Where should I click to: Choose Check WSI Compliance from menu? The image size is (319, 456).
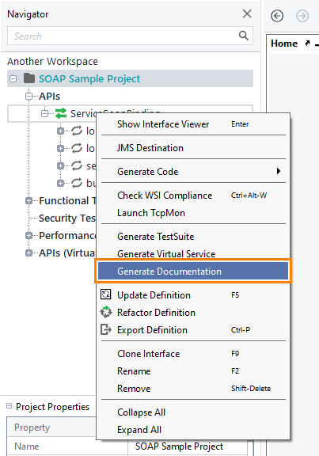pos(193,195)
